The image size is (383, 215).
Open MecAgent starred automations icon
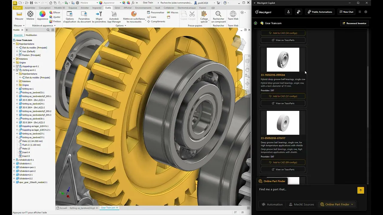[298, 12]
